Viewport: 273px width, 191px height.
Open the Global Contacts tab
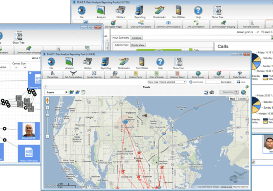point(240,75)
